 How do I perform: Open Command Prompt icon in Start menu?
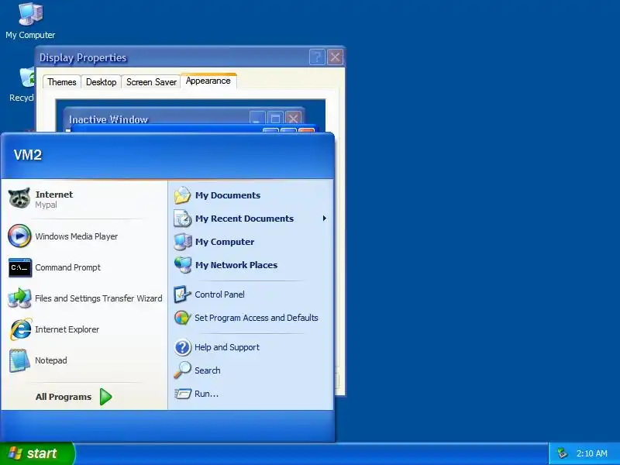click(20, 267)
